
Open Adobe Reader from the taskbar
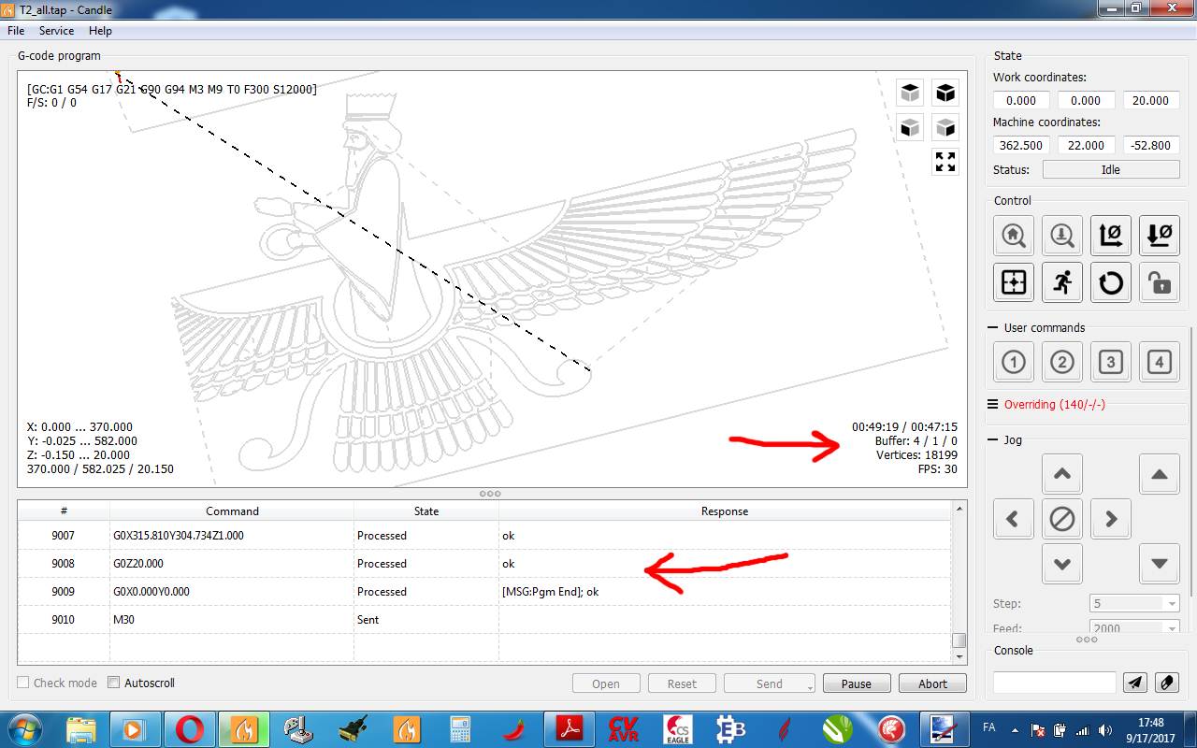570,728
